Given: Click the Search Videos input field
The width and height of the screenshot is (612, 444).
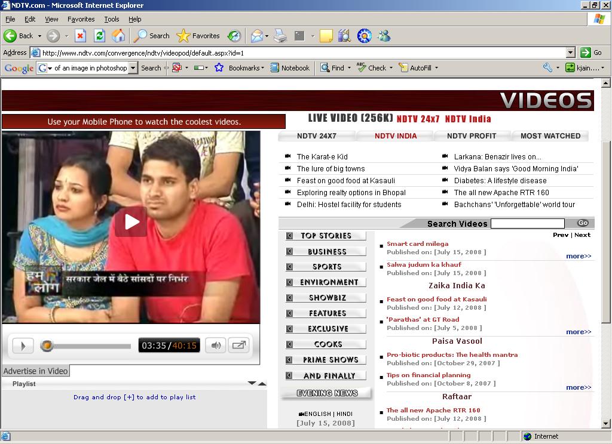Looking at the screenshot, I should coord(527,223).
